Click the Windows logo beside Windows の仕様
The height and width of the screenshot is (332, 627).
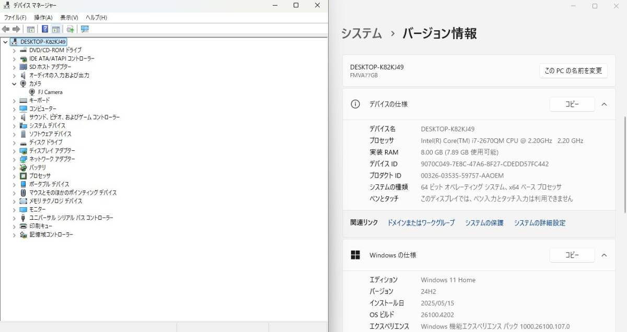(355, 255)
